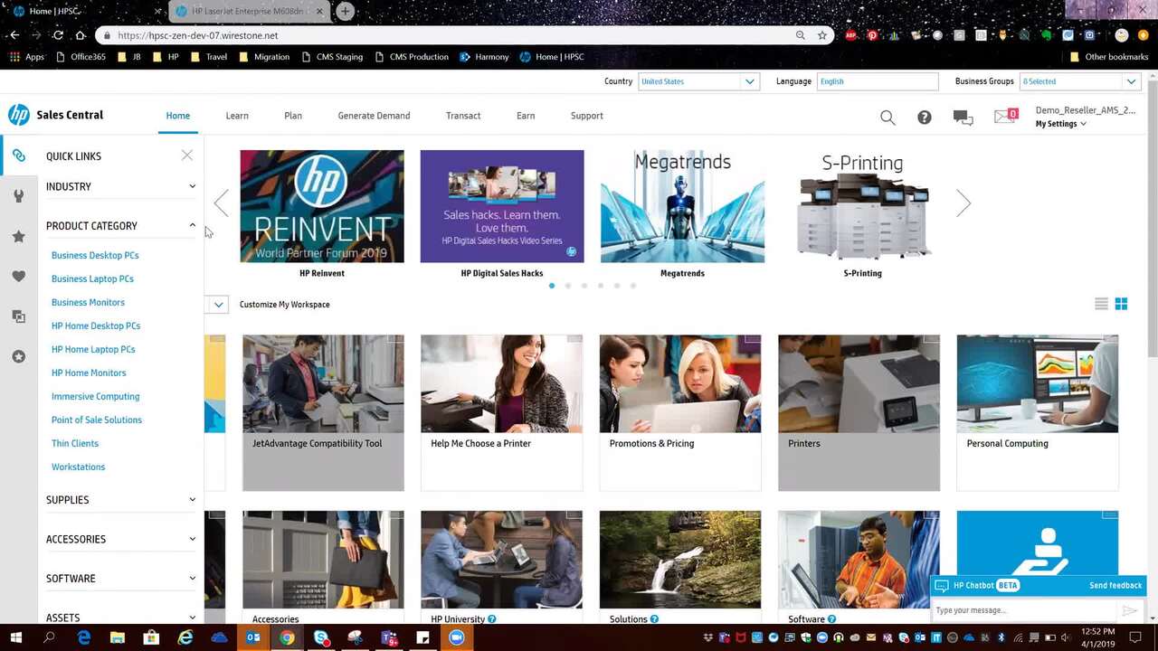This screenshot has height=651, width=1158.
Task: Collapse the Product Category section
Action: pos(120,226)
